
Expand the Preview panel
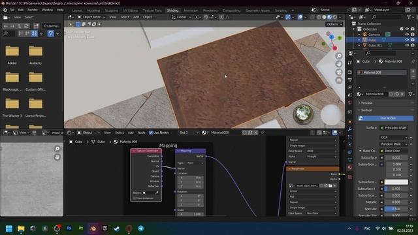tap(367, 103)
